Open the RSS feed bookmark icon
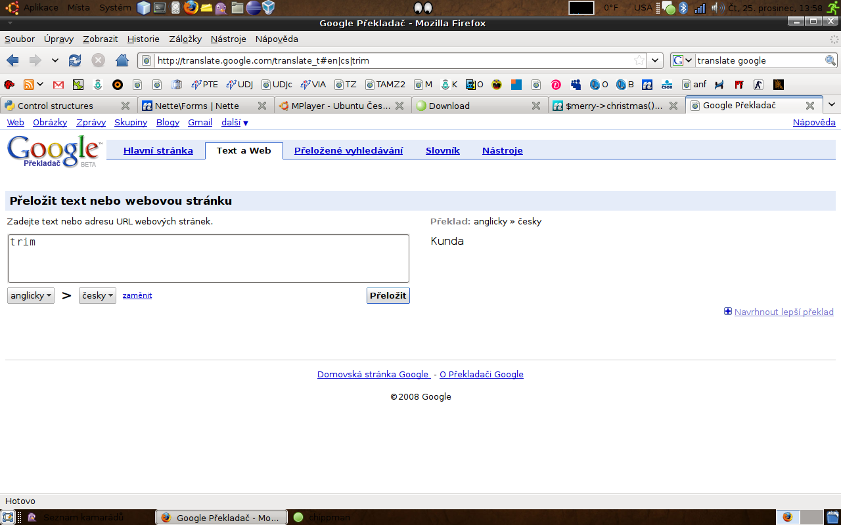841x525 pixels. (x=28, y=85)
